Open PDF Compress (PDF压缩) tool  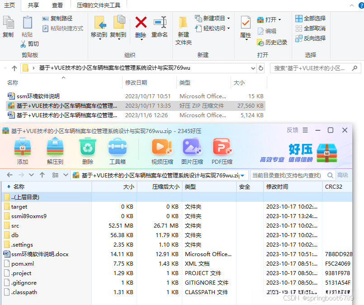[222, 152]
